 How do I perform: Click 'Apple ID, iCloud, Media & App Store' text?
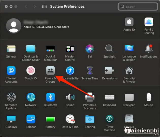(x=46, y=27)
